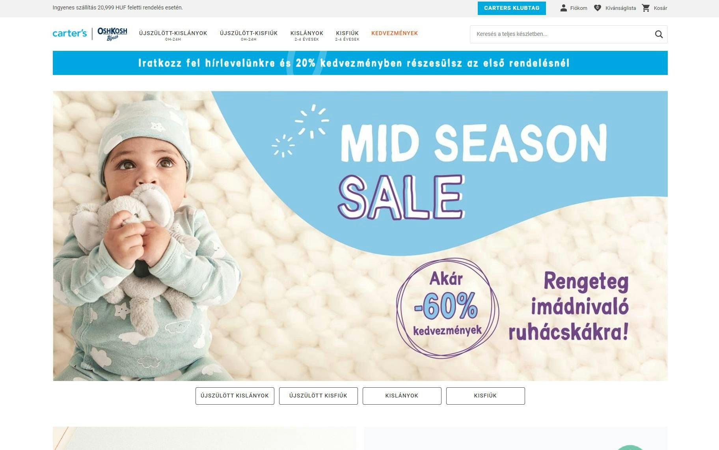The height and width of the screenshot is (450, 719).
Task: Click the Kosár link
Action: point(661,8)
